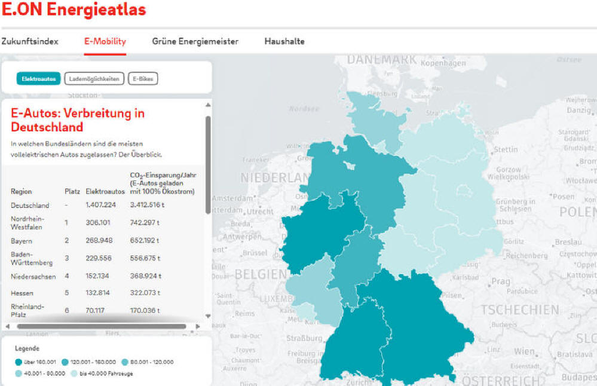This screenshot has height=386, width=597.
Task: Click the Deutschland row in table
Action: (103, 205)
